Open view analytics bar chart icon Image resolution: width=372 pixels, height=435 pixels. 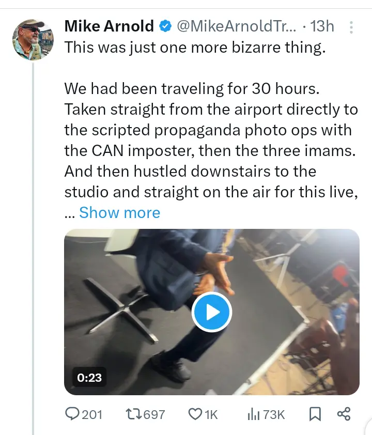click(x=253, y=414)
